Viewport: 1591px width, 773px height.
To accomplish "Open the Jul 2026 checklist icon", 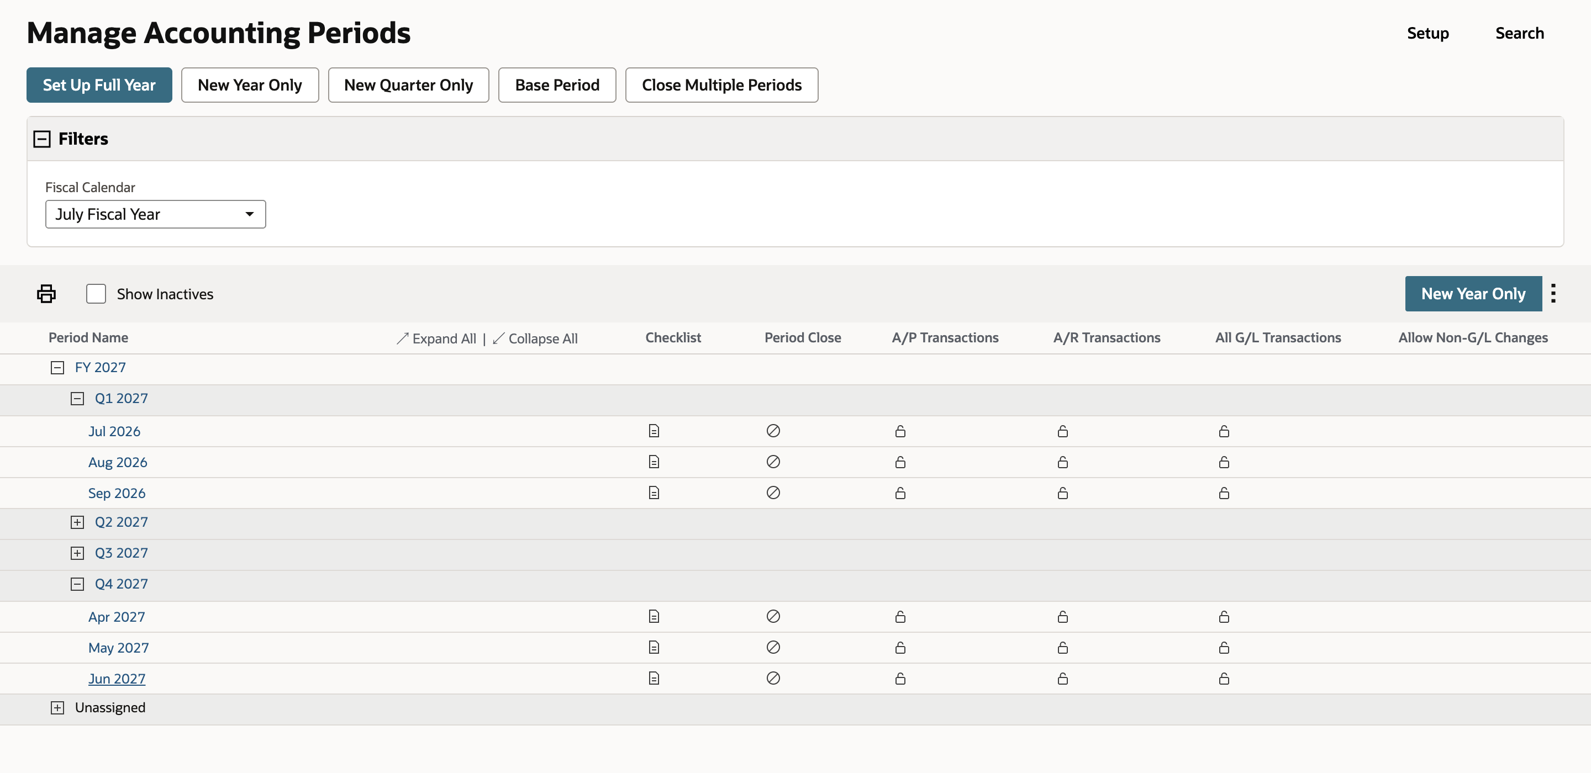I will [654, 431].
